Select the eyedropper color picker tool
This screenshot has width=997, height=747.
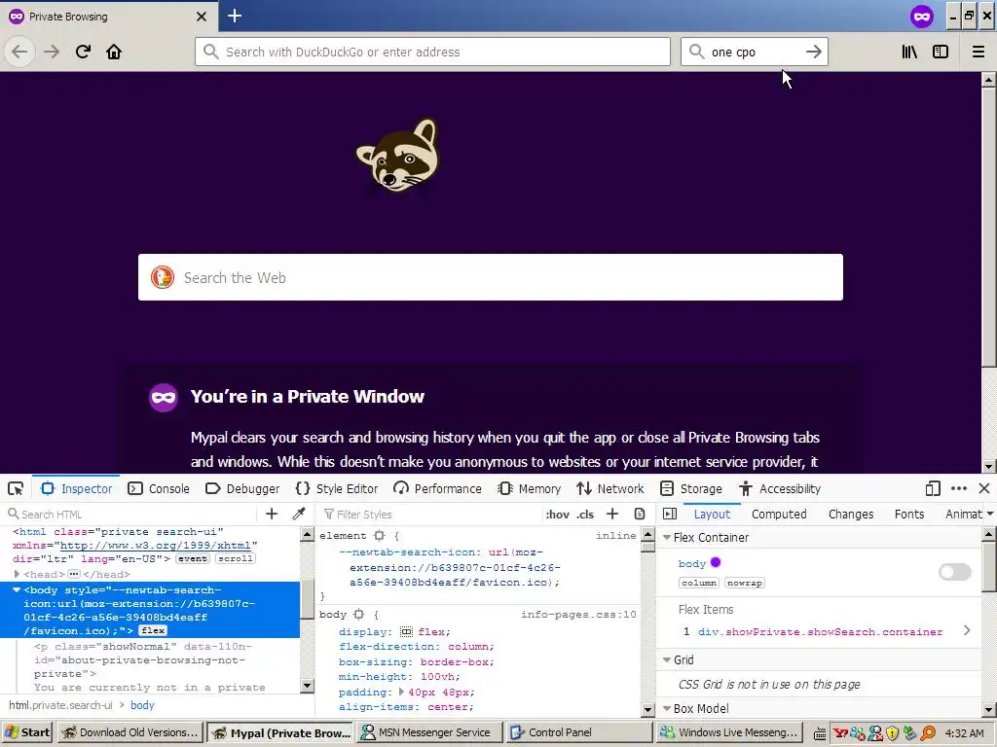coord(299,514)
